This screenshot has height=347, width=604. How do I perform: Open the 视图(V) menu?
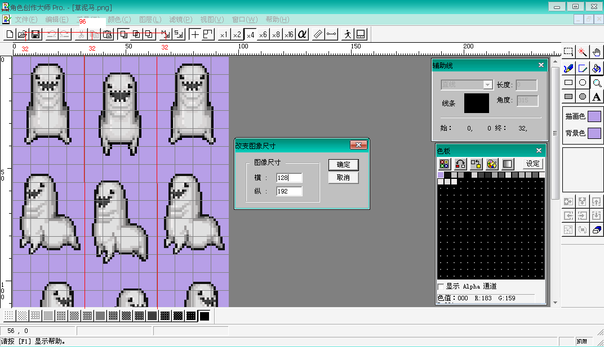(x=212, y=20)
